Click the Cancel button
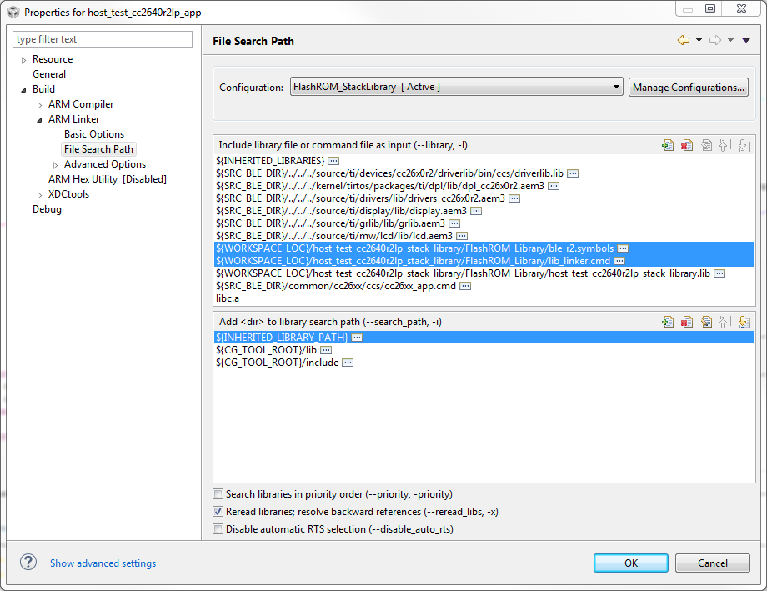Viewport: 767px width, 591px height. 713,563
